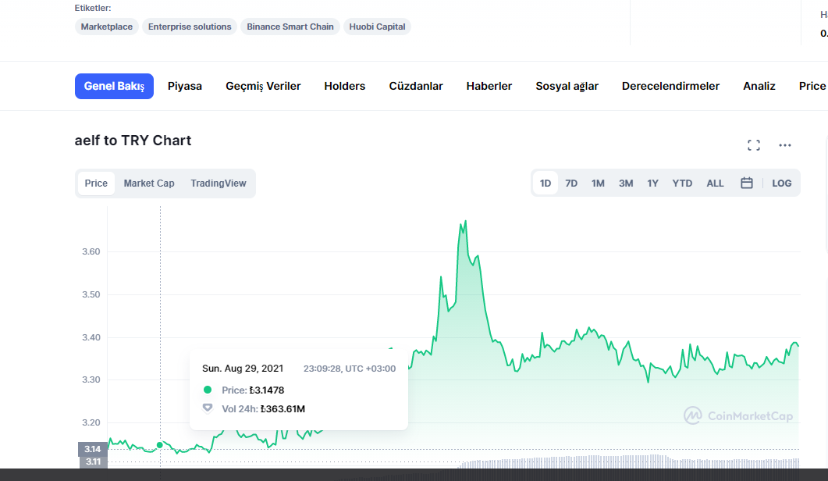Click the Enterprise solutions tag
Image resolution: width=828 pixels, height=481 pixels.
click(190, 27)
